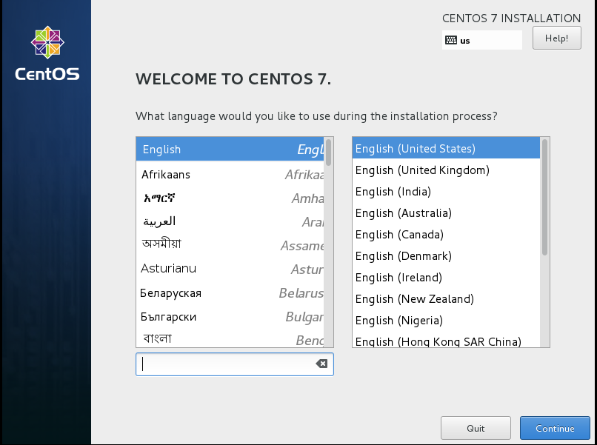Focus the language search input field
Image resolution: width=597 pixels, height=445 pixels.
click(226, 364)
